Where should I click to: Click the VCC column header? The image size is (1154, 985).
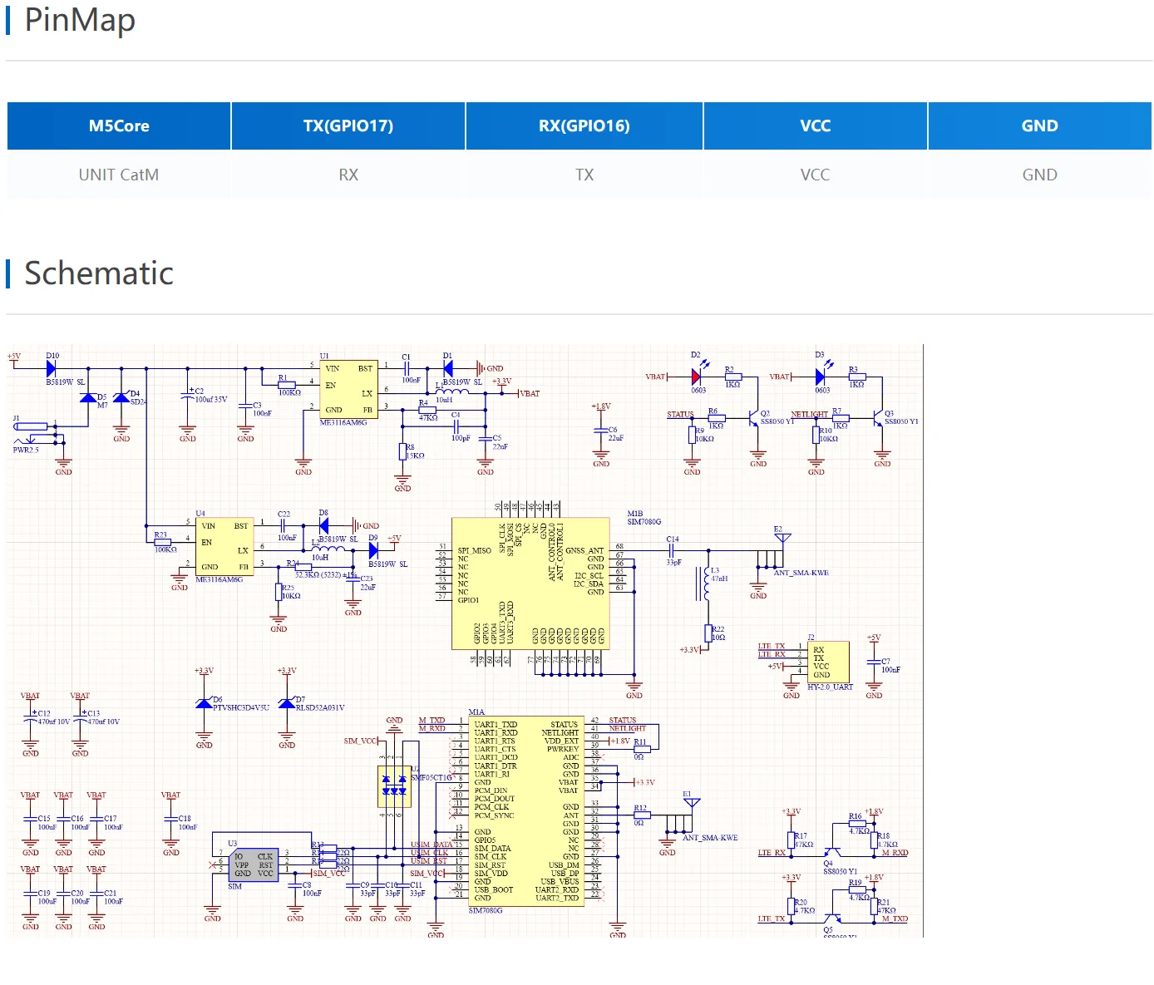[x=816, y=126]
